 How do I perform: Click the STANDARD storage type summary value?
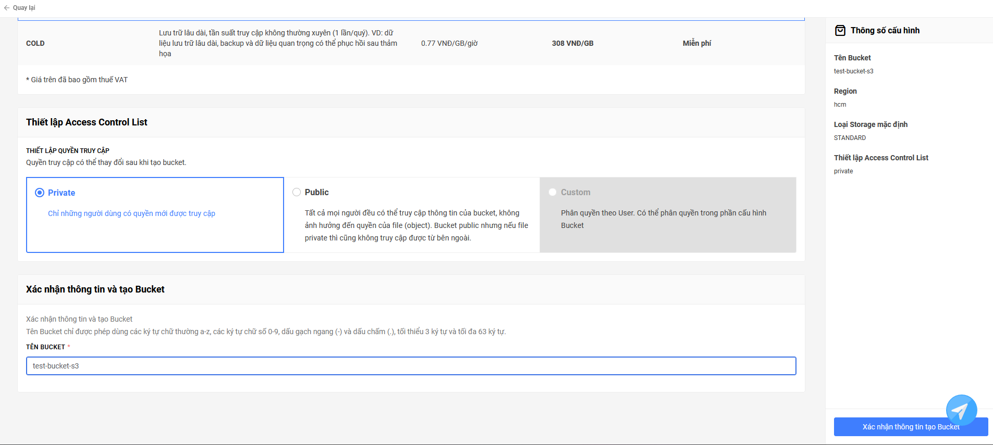(850, 138)
